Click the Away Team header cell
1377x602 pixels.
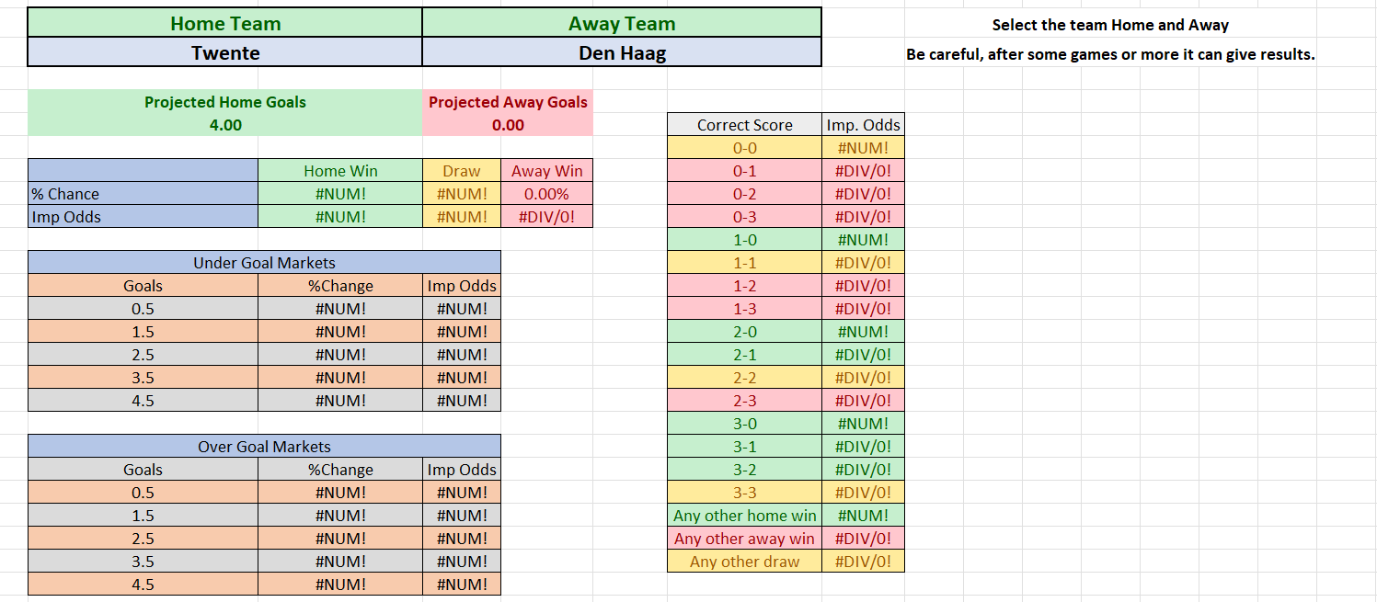pyautogui.click(x=622, y=23)
